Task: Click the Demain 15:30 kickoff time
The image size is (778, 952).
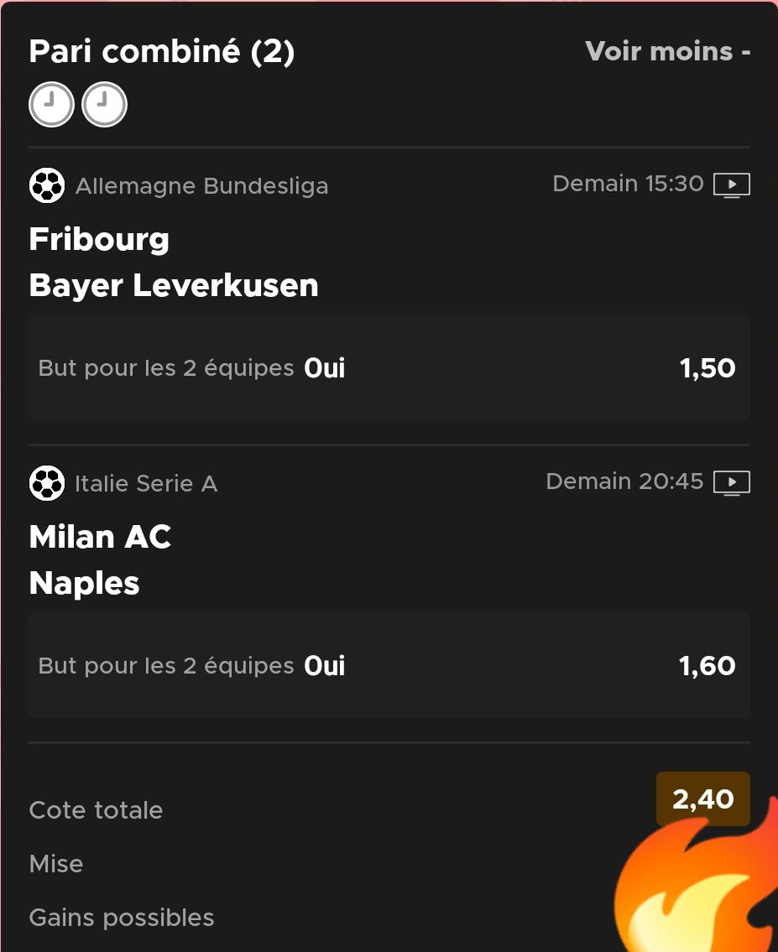Action: coord(628,184)
